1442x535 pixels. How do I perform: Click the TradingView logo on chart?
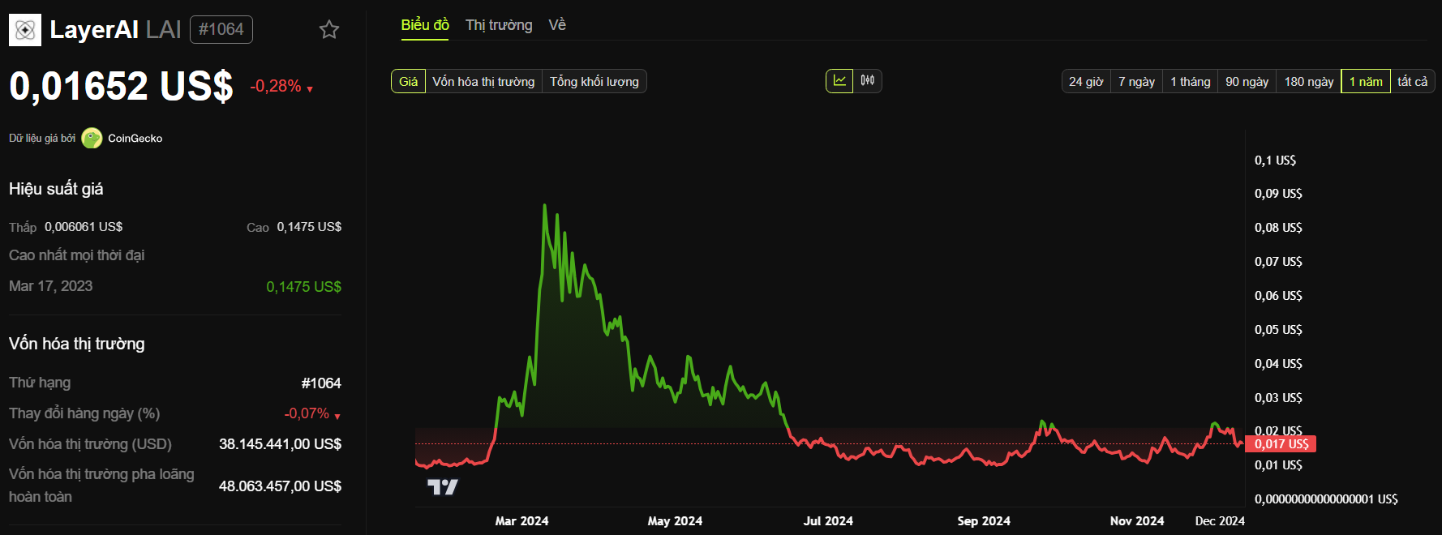pyautogui.click(x=443, y=486)
